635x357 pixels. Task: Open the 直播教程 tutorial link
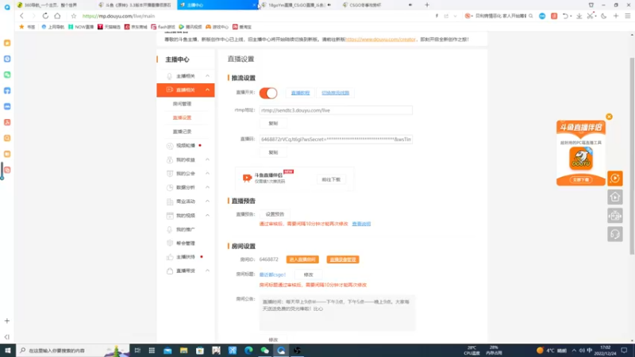point(300,93)
